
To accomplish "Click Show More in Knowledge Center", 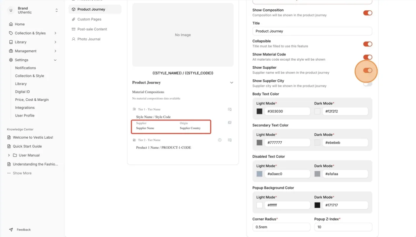I will coord(22,173).
